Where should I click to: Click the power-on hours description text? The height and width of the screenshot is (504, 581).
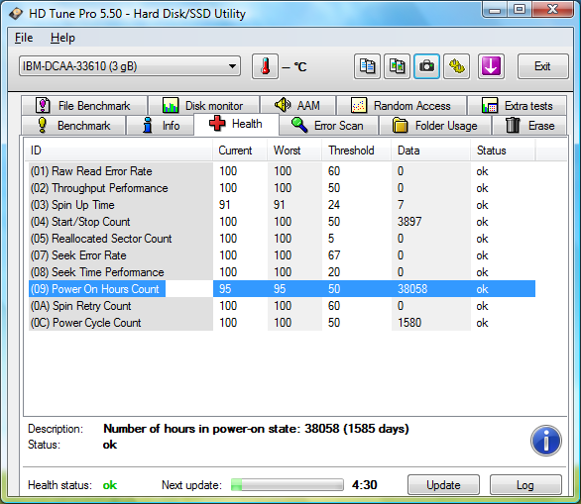pos(256,429)
